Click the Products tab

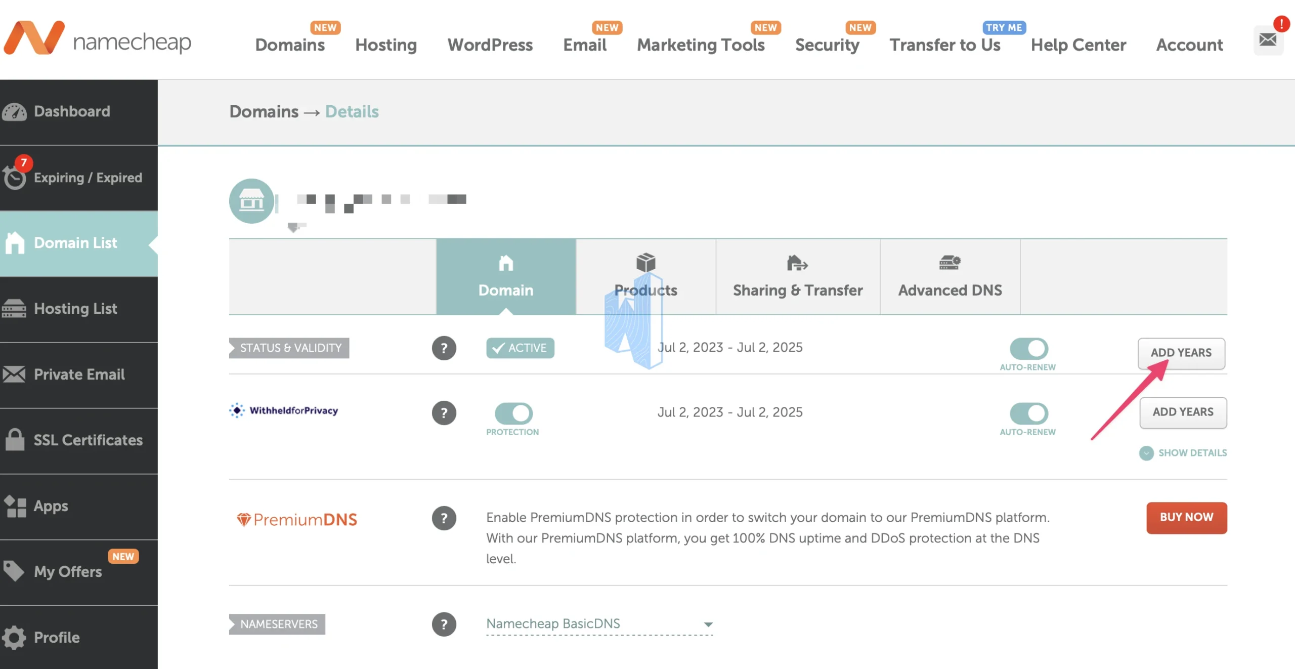pyautogui.click(x=645, y=277)
